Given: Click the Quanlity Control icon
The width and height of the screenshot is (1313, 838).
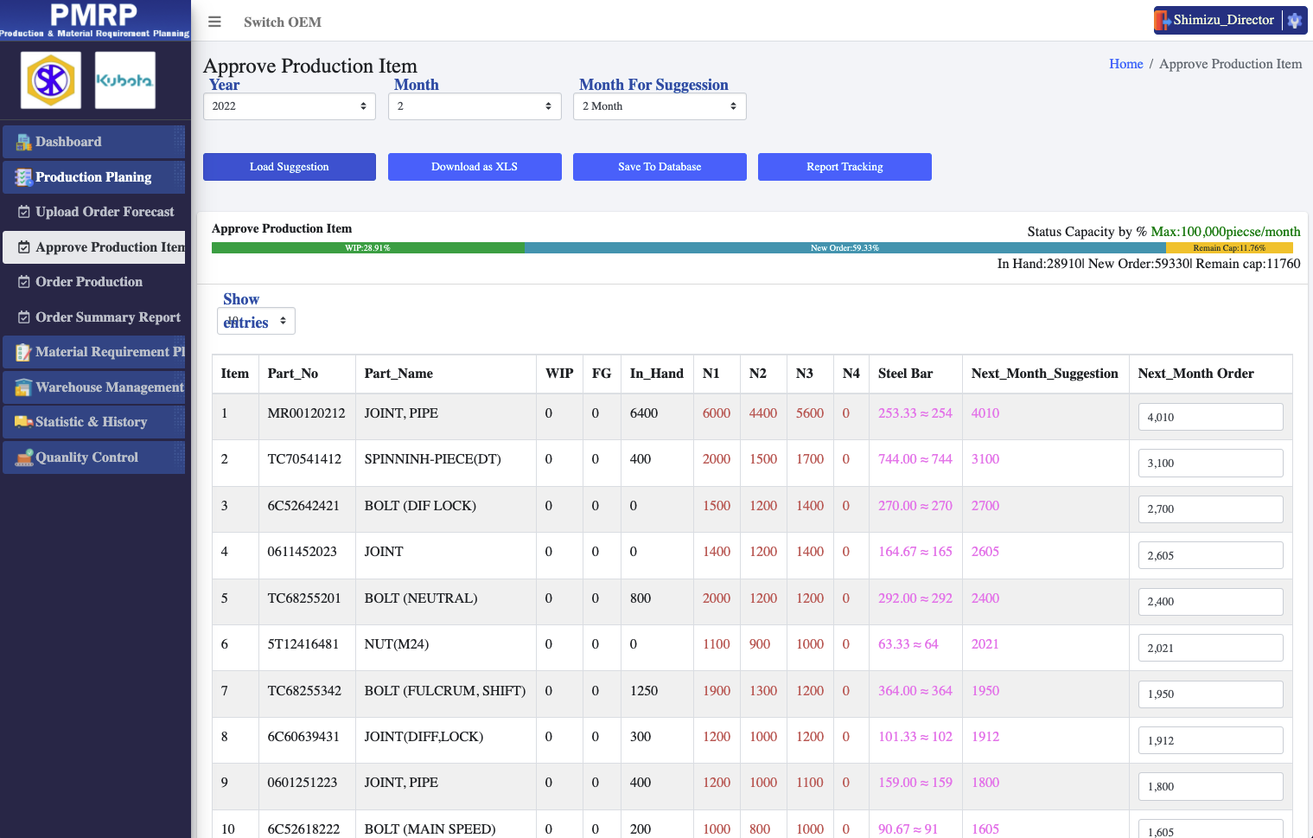Looking at the screenshot, I should coord(23,457).
